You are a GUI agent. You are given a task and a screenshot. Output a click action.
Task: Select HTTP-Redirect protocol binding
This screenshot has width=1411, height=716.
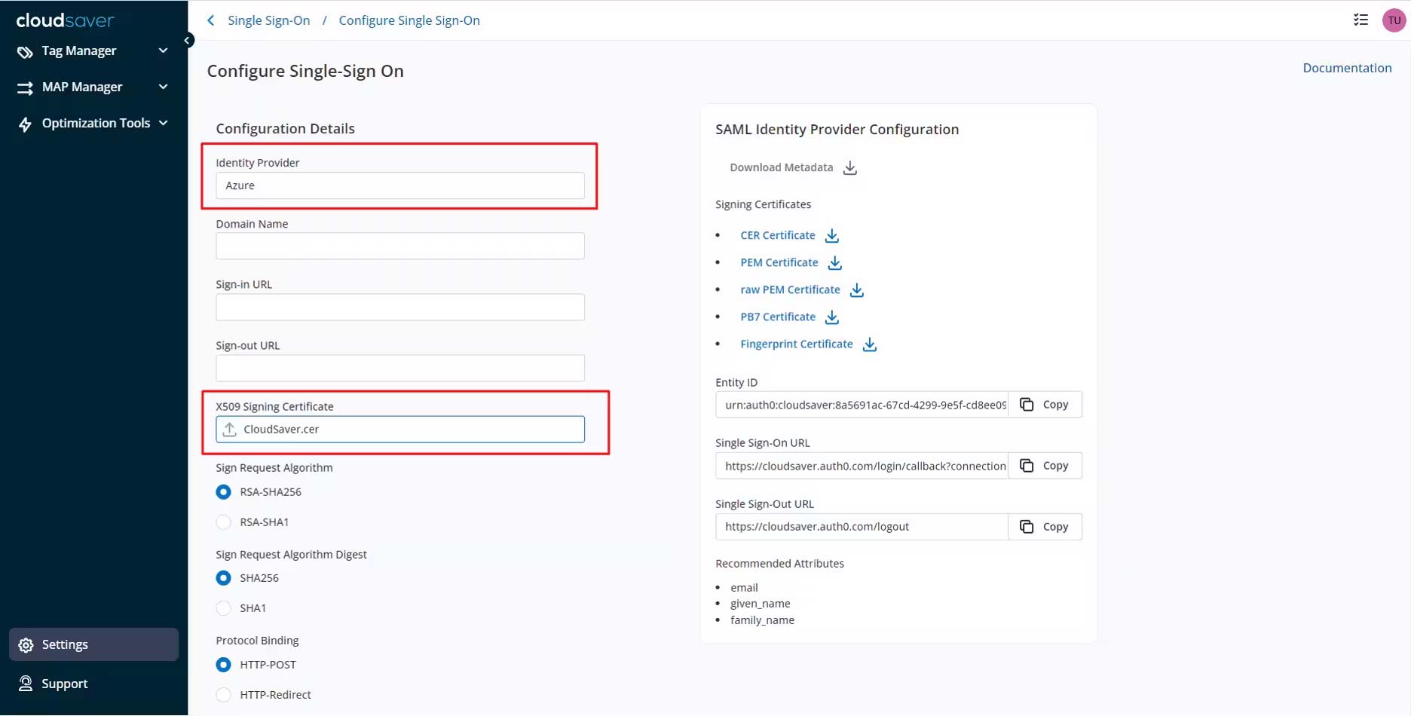224,695
